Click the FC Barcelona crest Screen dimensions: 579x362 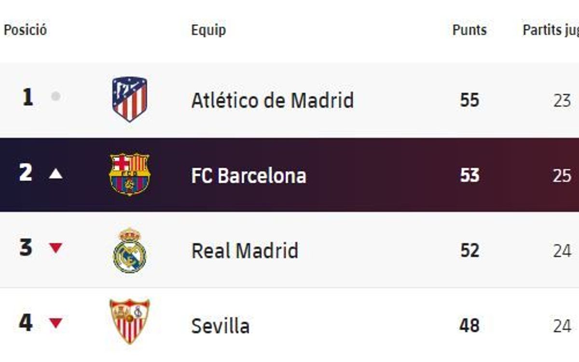129,174
